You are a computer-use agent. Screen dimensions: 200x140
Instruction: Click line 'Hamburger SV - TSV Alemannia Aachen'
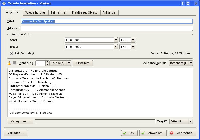37,90
